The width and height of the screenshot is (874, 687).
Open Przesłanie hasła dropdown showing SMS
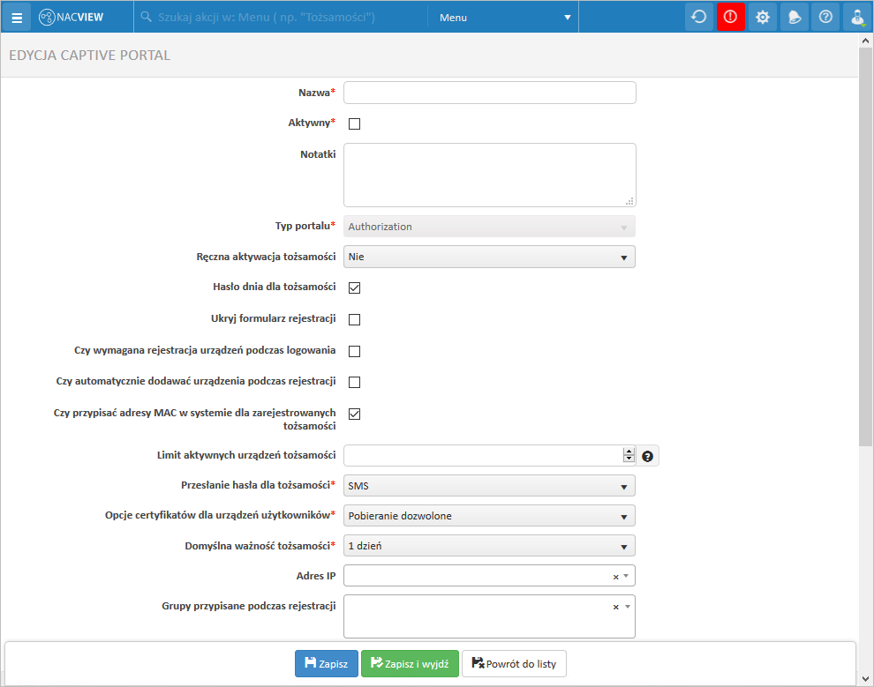(x=489, y=486)
